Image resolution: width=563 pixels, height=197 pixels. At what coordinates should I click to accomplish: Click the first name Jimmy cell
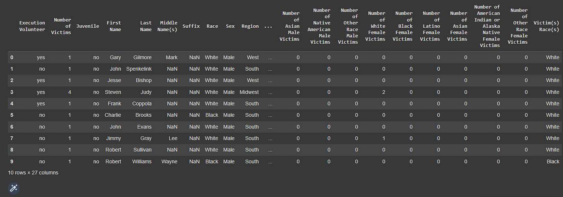(113, 138)
